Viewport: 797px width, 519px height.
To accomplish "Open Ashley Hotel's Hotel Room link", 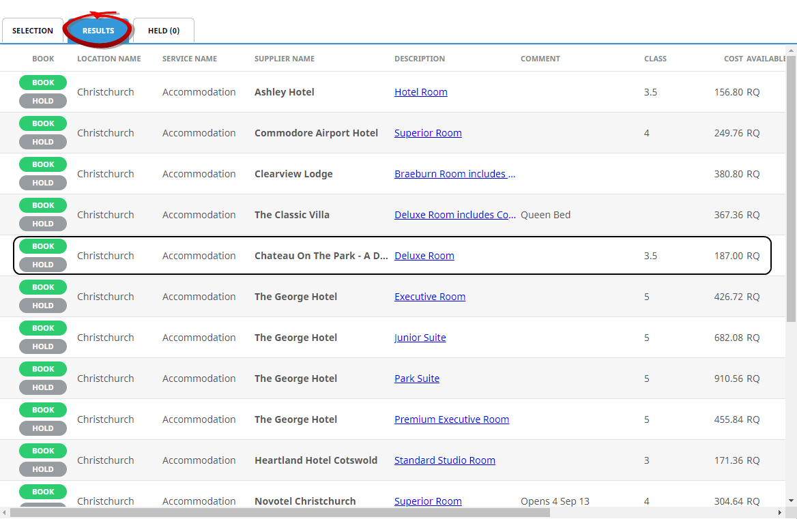I will (x=421, y=92).
